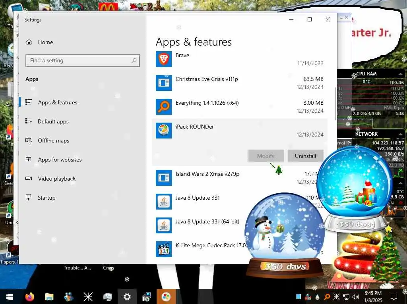Open Video playback settings
407x304 pixels.
click(56, 179)
